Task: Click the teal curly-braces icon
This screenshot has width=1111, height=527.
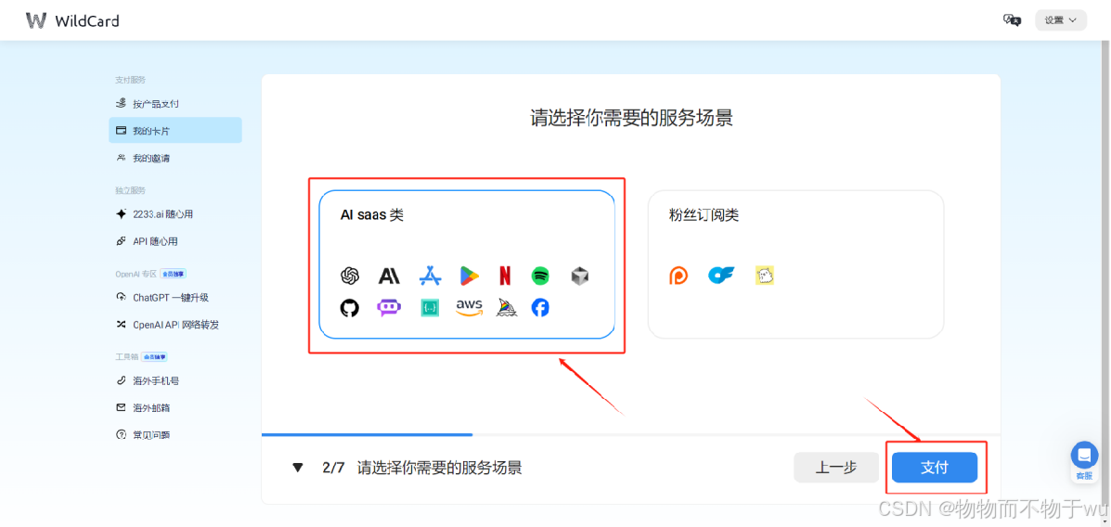Action: [x=430, y=307]
